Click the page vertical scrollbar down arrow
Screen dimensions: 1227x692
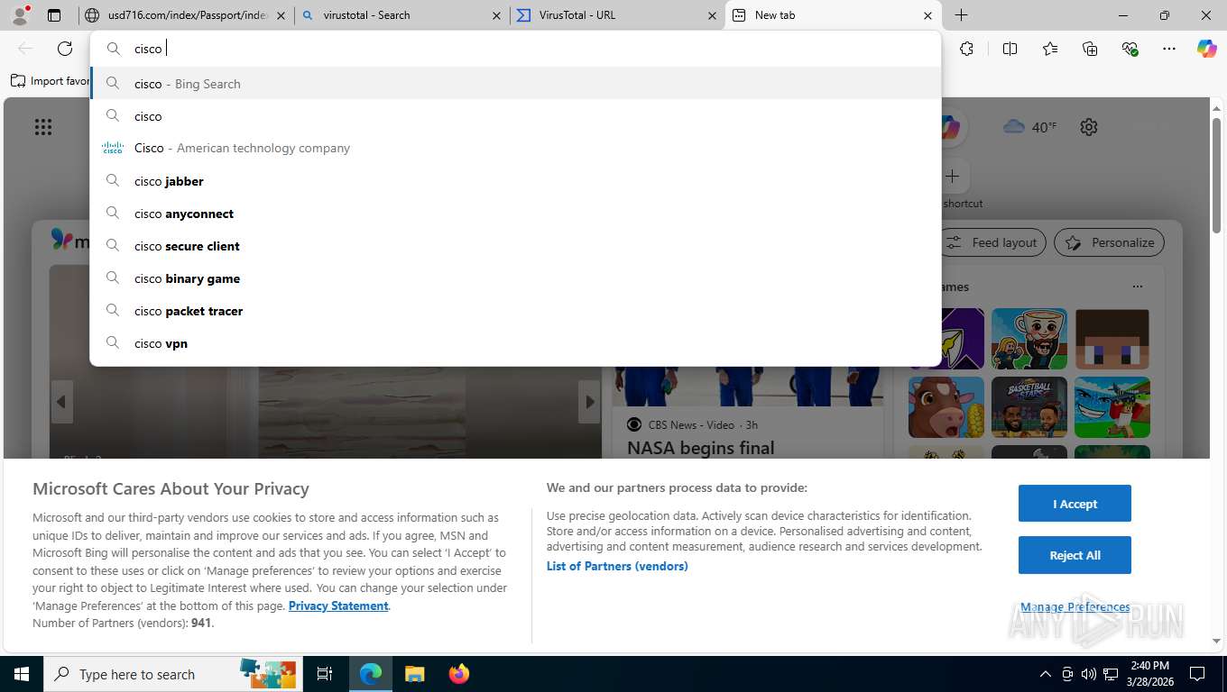tap(1216, 641)
